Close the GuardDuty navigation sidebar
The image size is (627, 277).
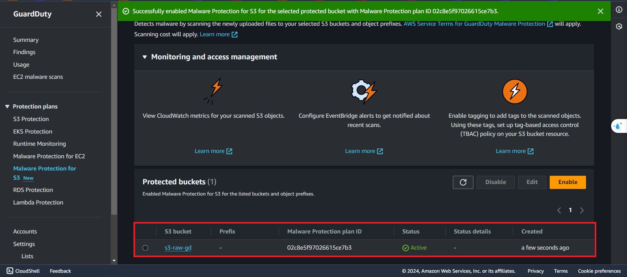pyautogui.click(x=98, y=14)
